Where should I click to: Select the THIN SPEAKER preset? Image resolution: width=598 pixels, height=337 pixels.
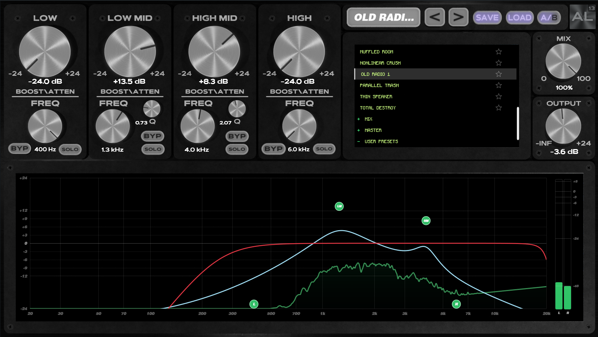[x=435, y=96]
